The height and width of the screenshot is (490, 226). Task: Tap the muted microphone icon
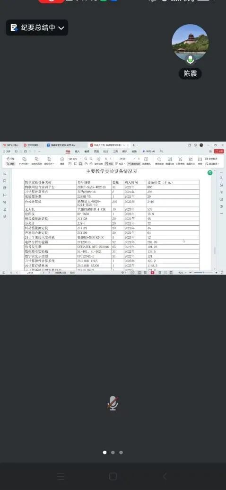113,403
